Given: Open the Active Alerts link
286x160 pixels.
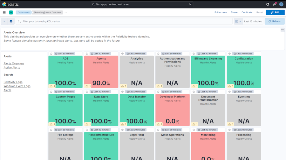Looking at the screenshot, I should click(12, 67).
